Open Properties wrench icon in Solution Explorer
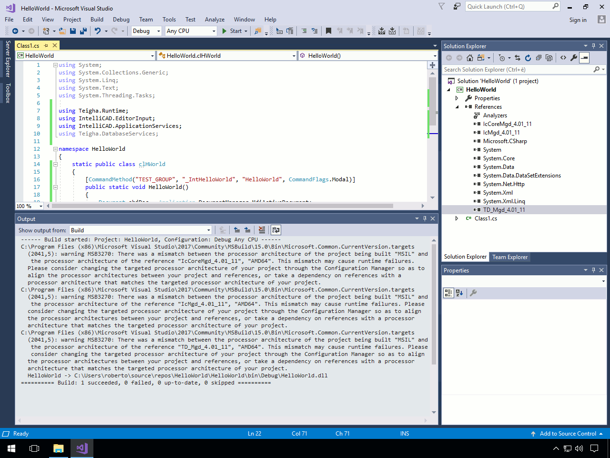Screen dimensions: 610x458 574,58
